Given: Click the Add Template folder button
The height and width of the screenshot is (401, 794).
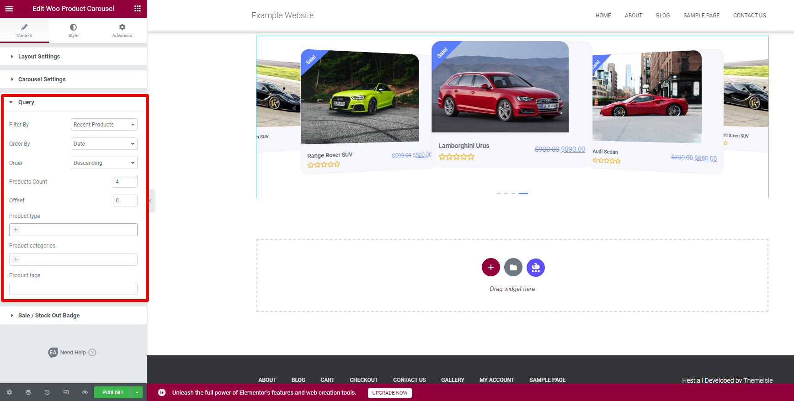Looking at the screenshot, I should coord(513,267).
